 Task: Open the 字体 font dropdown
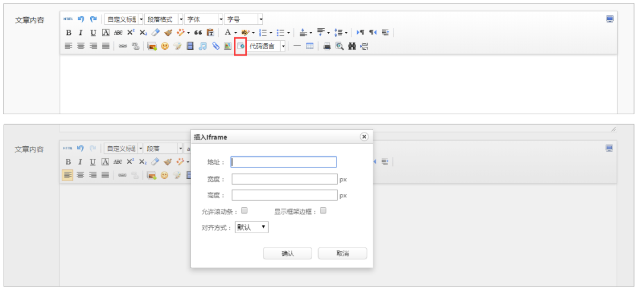(x=204, y=19)
